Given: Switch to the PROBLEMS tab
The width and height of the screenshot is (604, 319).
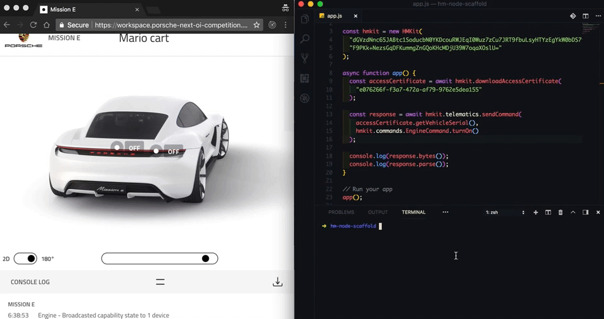Looking at the screenshot, I should (341, 212).
